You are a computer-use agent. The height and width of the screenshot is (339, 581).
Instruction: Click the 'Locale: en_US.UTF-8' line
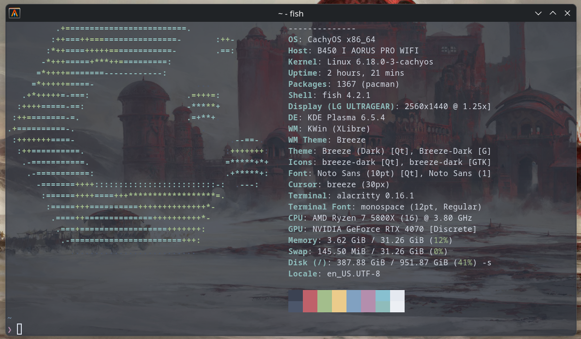pyautogui.click(x=334, y=274)
